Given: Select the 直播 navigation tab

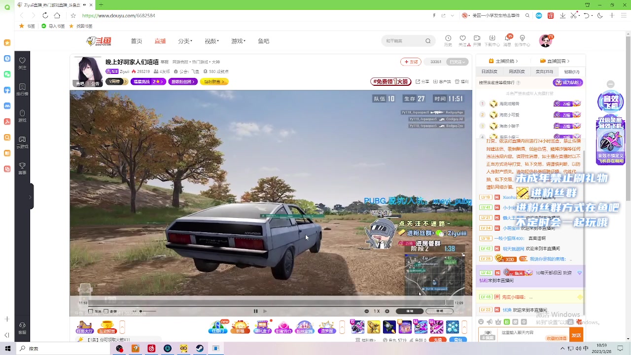Looking at the screenshot, I should (x=160, y=41).
